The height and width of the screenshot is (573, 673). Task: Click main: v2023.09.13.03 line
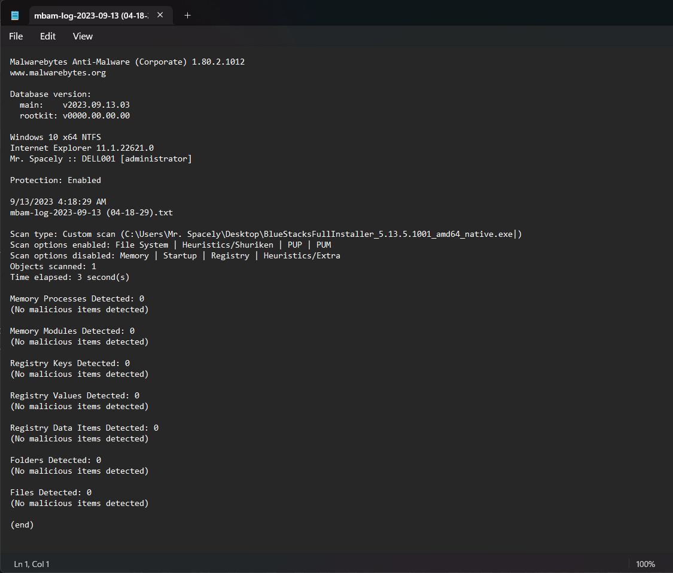click(75, 105)
